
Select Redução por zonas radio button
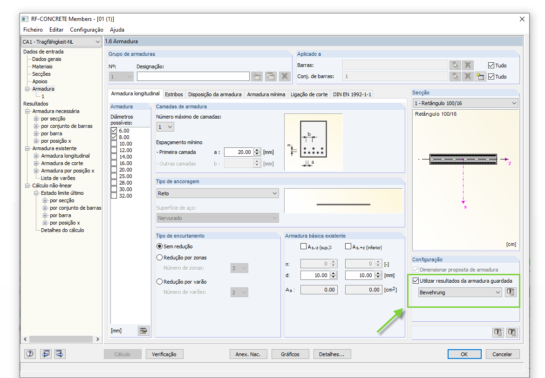click(159, 257)
